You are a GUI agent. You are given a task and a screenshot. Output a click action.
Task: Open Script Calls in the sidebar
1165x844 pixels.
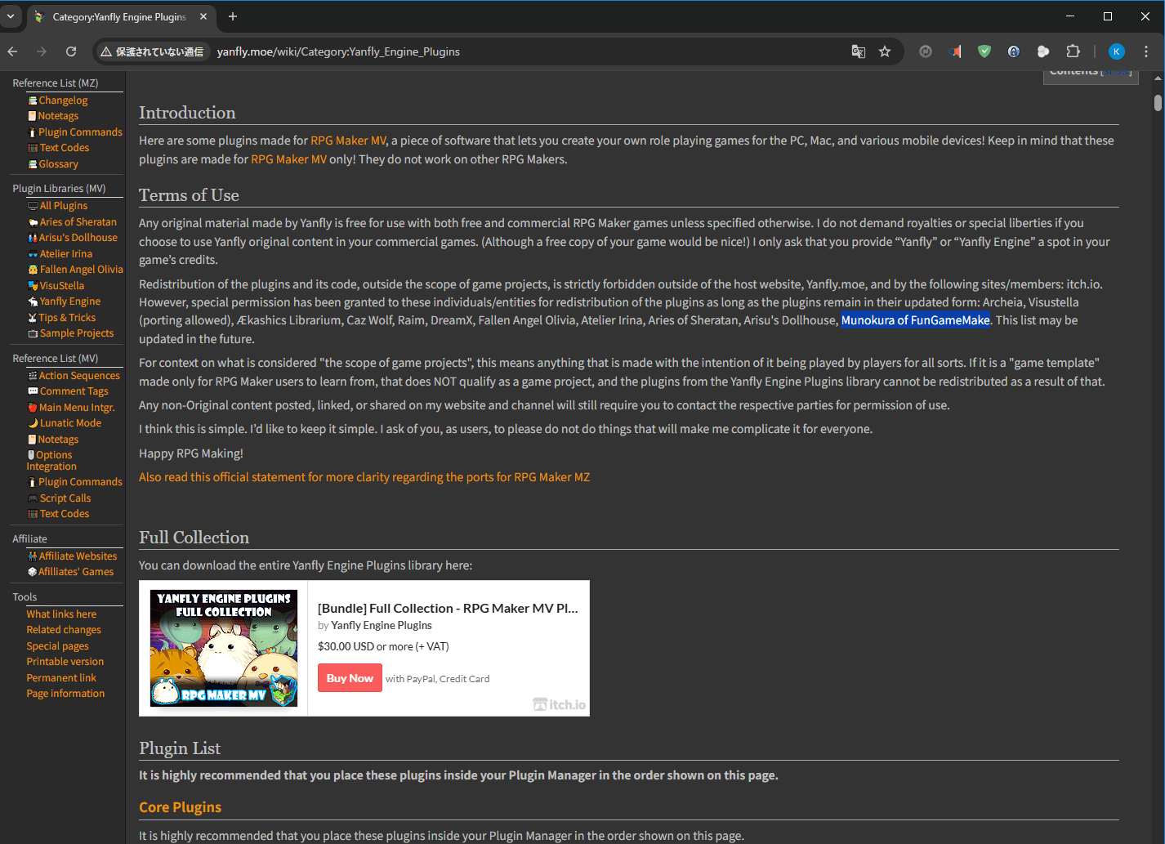coord(65,498)
